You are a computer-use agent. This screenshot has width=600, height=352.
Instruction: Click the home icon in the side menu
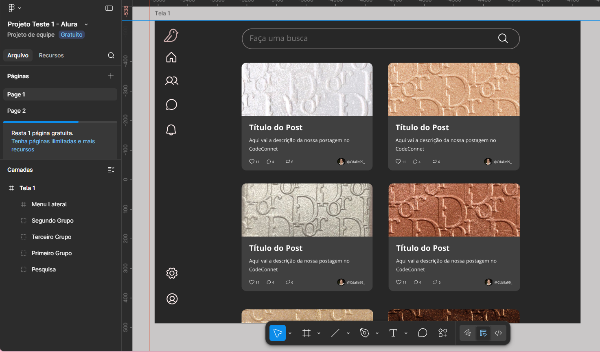click(x=171, y=57)
